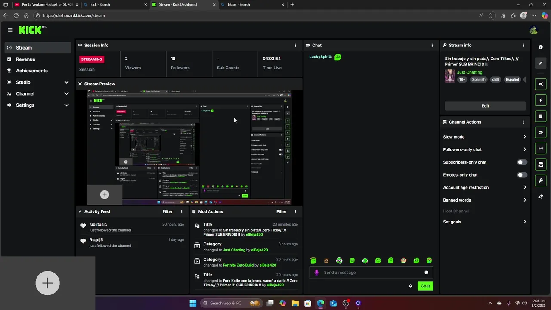551x310 pixels.
Task: Go to the Stream sidebar page
Action: click(38, 48)
